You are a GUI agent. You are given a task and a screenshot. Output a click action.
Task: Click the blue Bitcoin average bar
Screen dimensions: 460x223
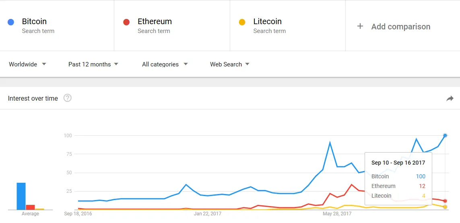click(21, 196)
